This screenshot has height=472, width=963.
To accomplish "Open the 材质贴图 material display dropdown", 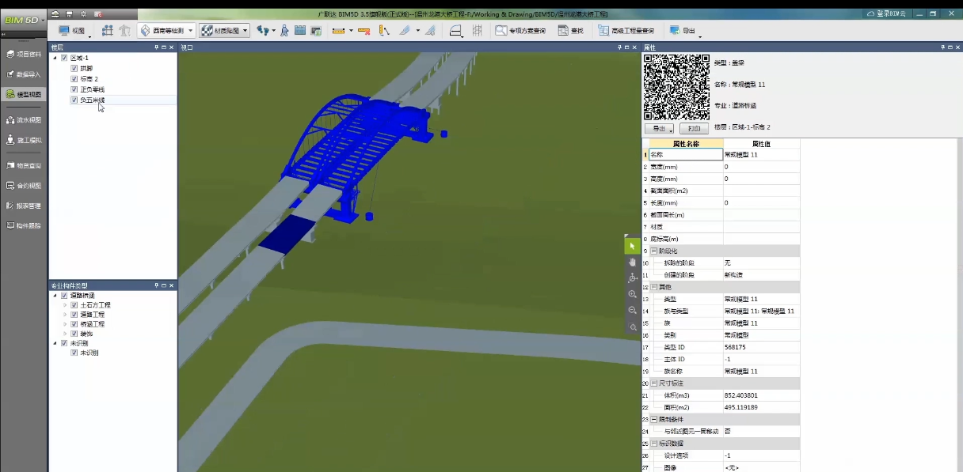I will [x=225, y=30].
